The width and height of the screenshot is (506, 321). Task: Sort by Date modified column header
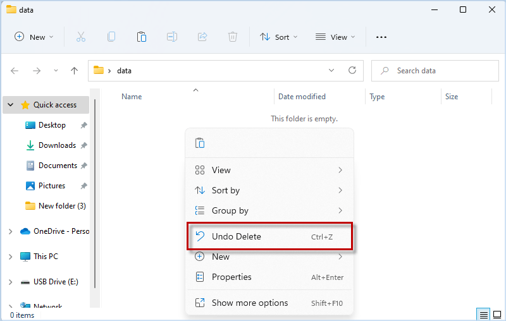pos(302,97)
